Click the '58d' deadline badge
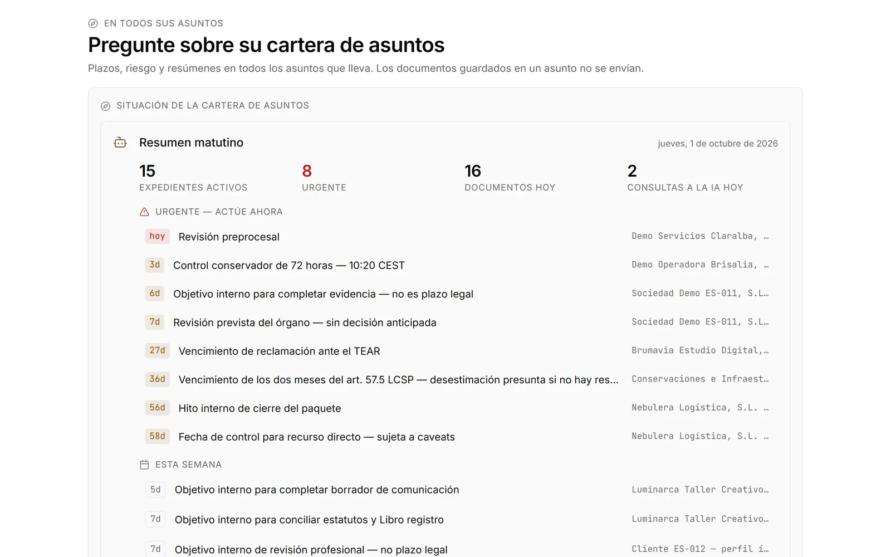The width and height of the screenshot is (891, 557). click(157, 436)
